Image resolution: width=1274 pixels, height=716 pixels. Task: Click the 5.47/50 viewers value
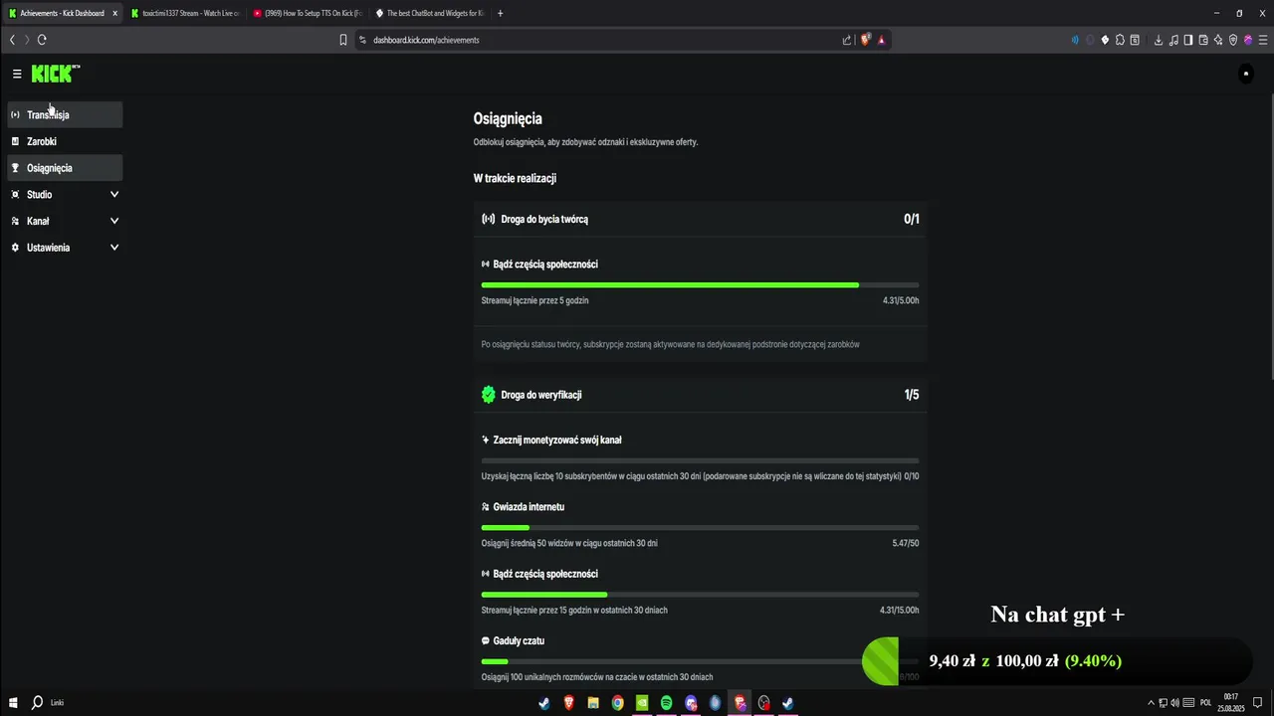click(x=906, y=543)
